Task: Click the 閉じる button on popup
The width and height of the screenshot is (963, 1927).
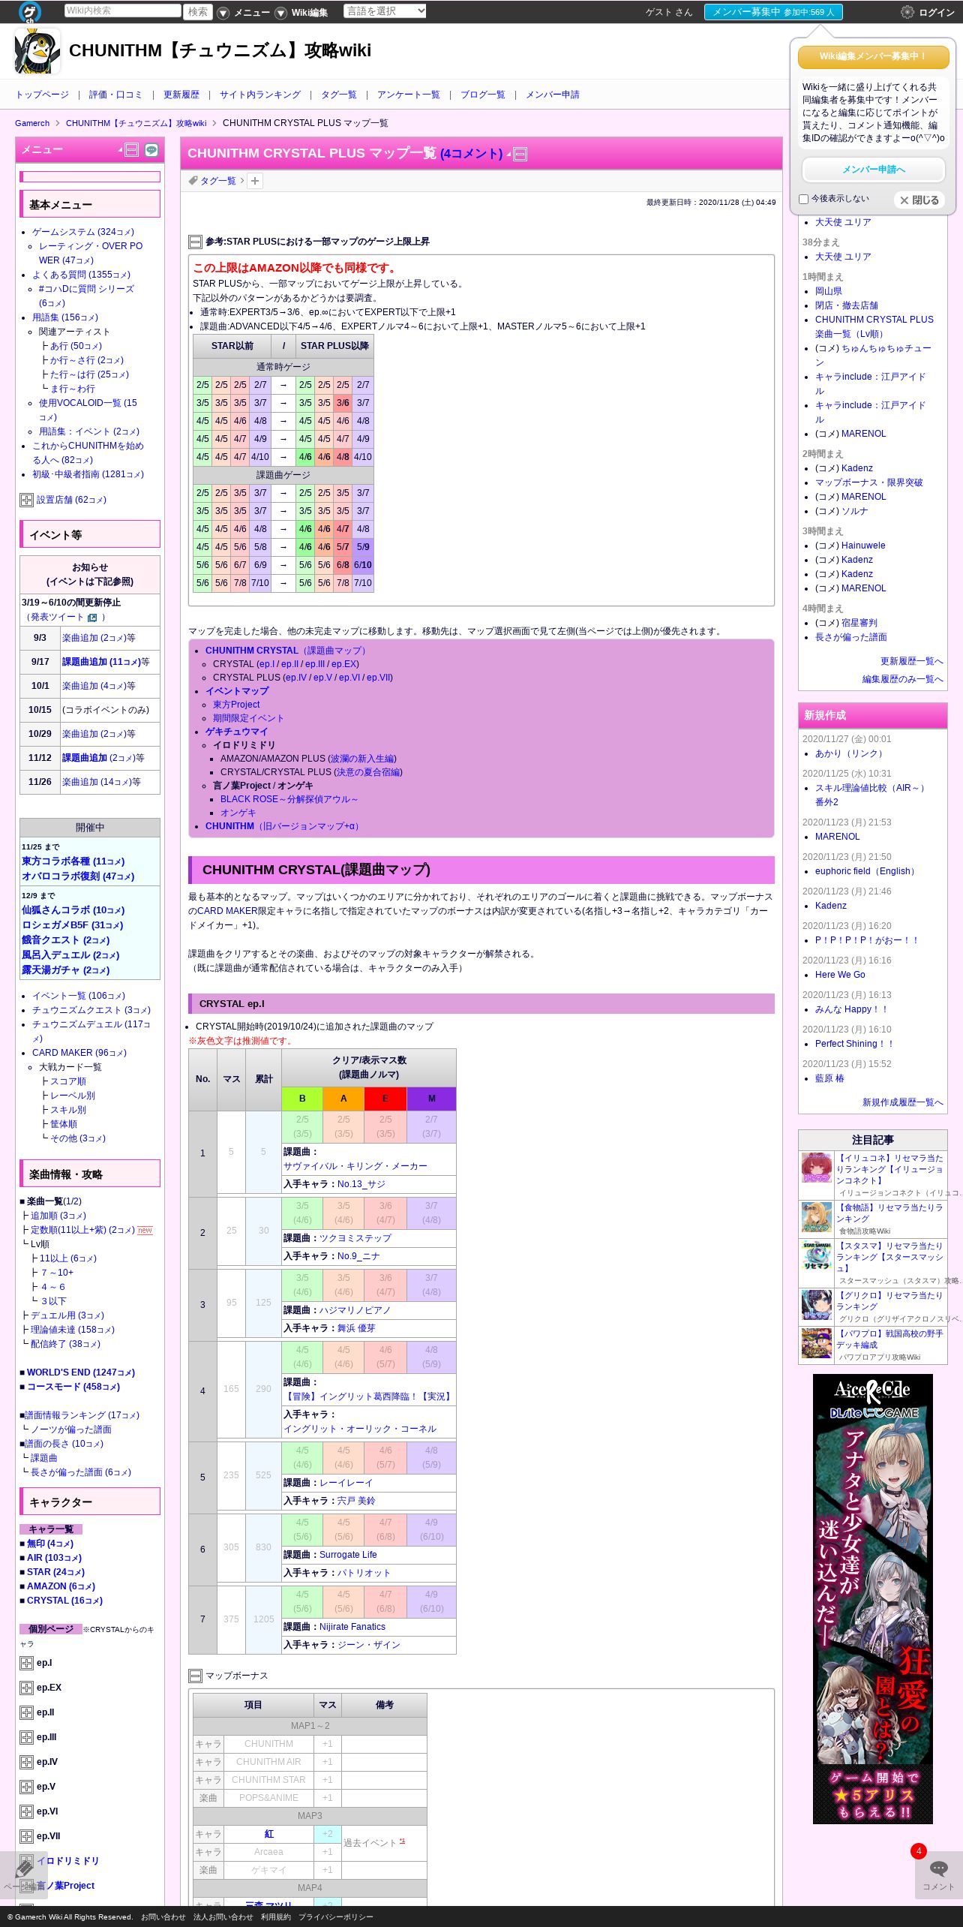Action: [x=919, y=200]
